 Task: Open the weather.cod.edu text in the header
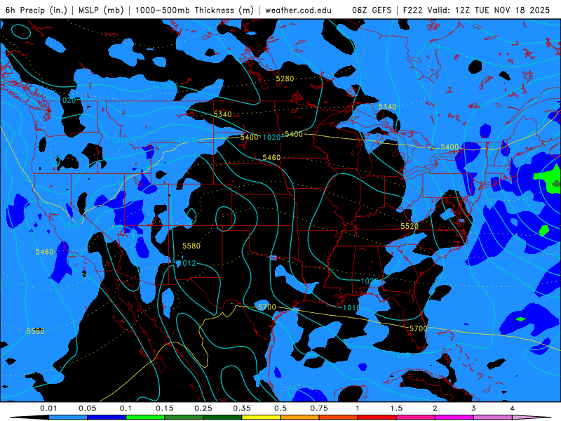click(x=298, y=10)
